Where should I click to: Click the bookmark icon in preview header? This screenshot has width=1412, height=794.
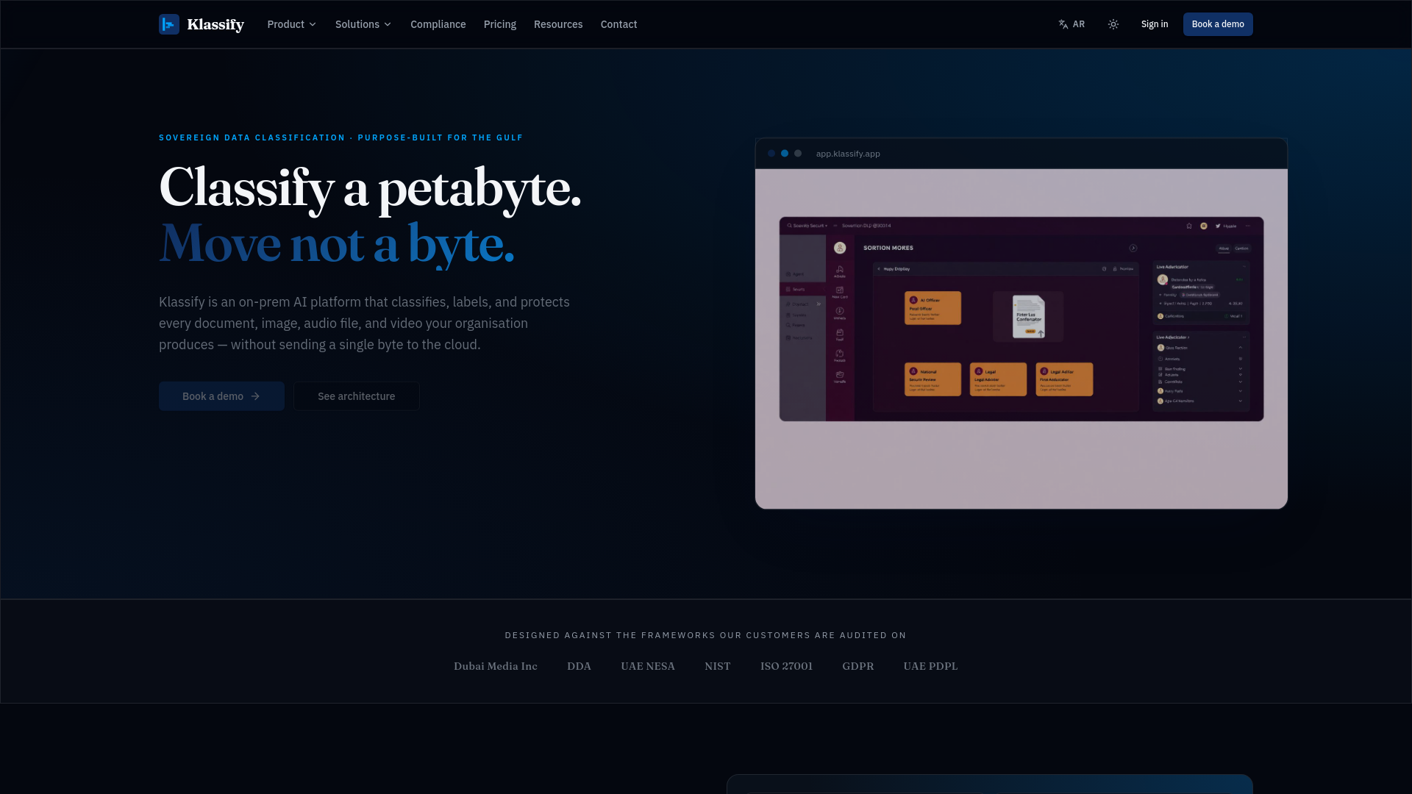(1189, 226)
